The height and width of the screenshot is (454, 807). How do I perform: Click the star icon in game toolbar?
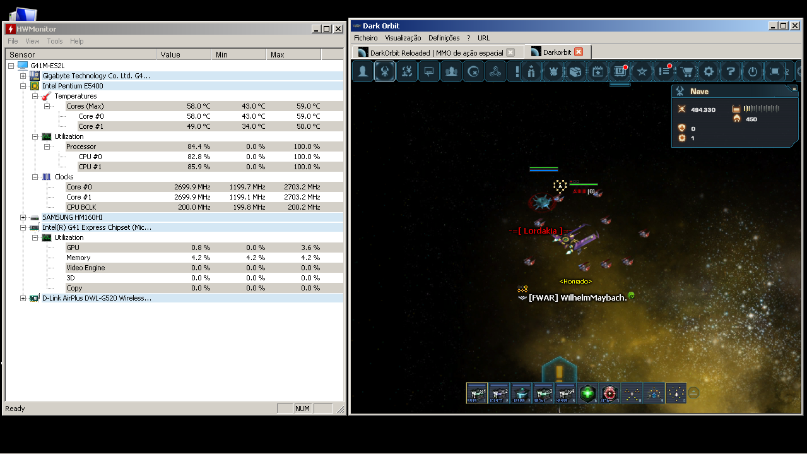click(x=642, y=71)
